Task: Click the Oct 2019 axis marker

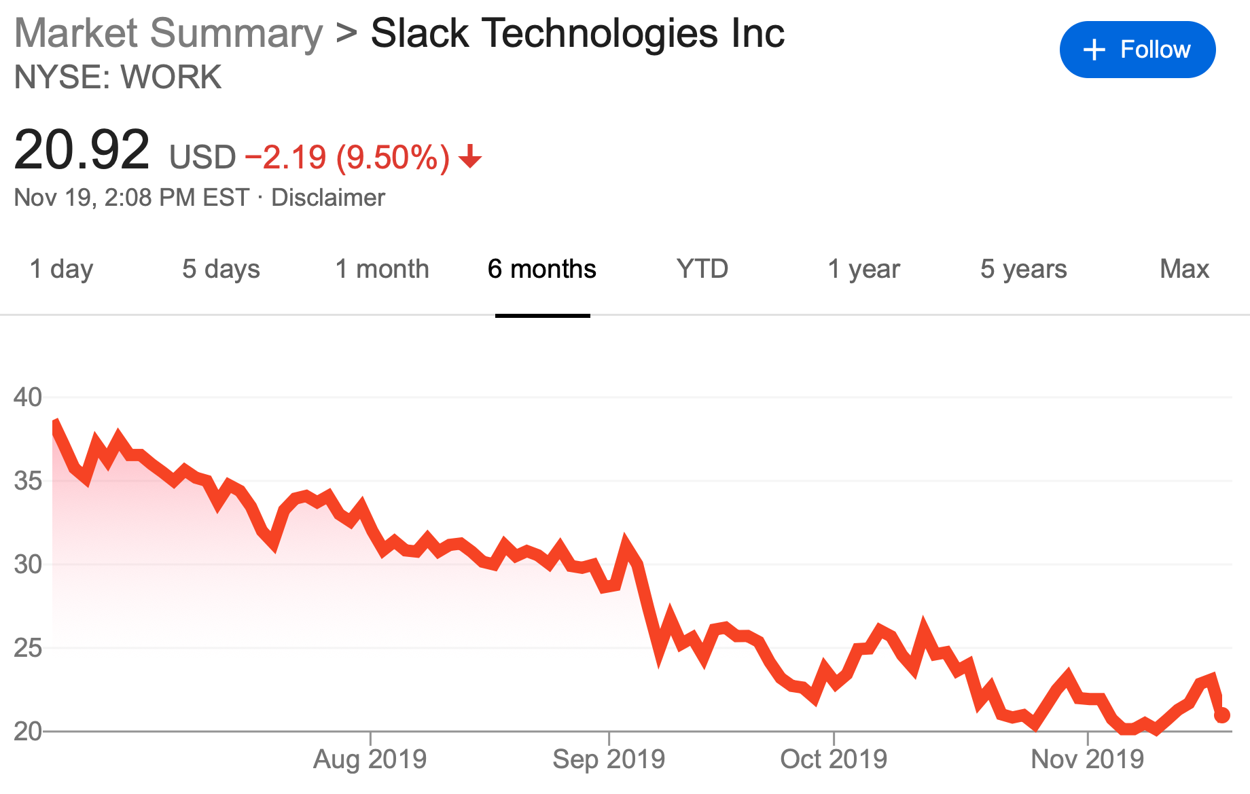Action: click(834, 759)
